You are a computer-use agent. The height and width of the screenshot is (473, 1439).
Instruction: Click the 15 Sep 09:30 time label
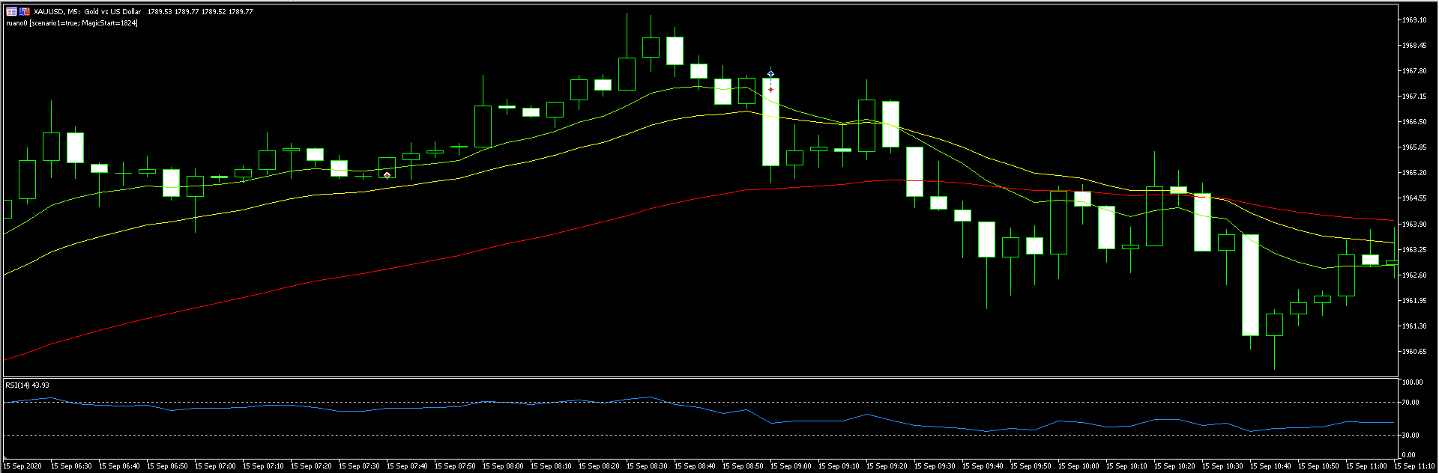(935, 466)
